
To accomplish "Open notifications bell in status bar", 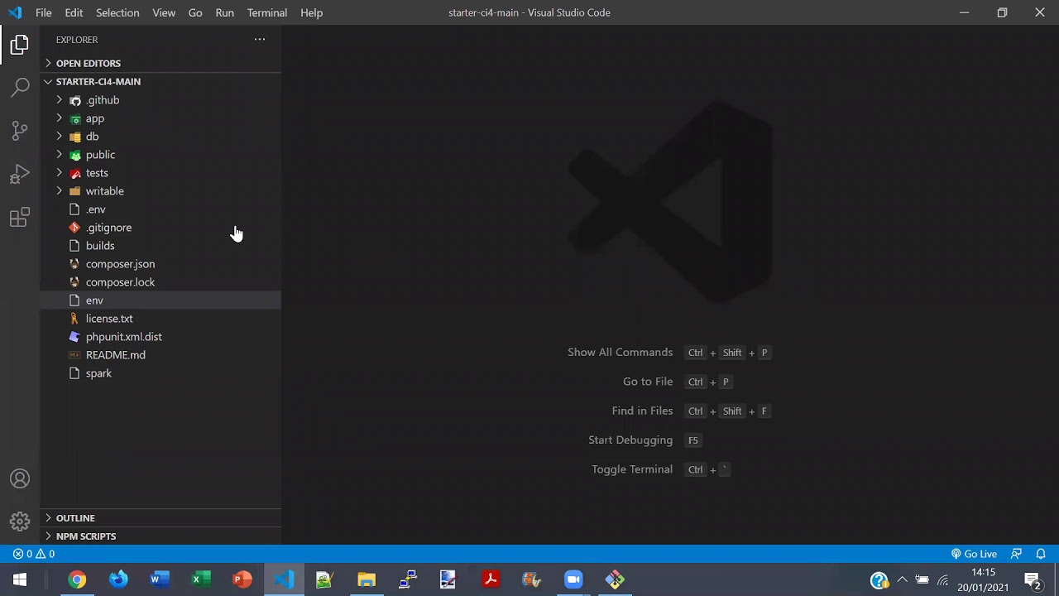I will pos(1042,554).
